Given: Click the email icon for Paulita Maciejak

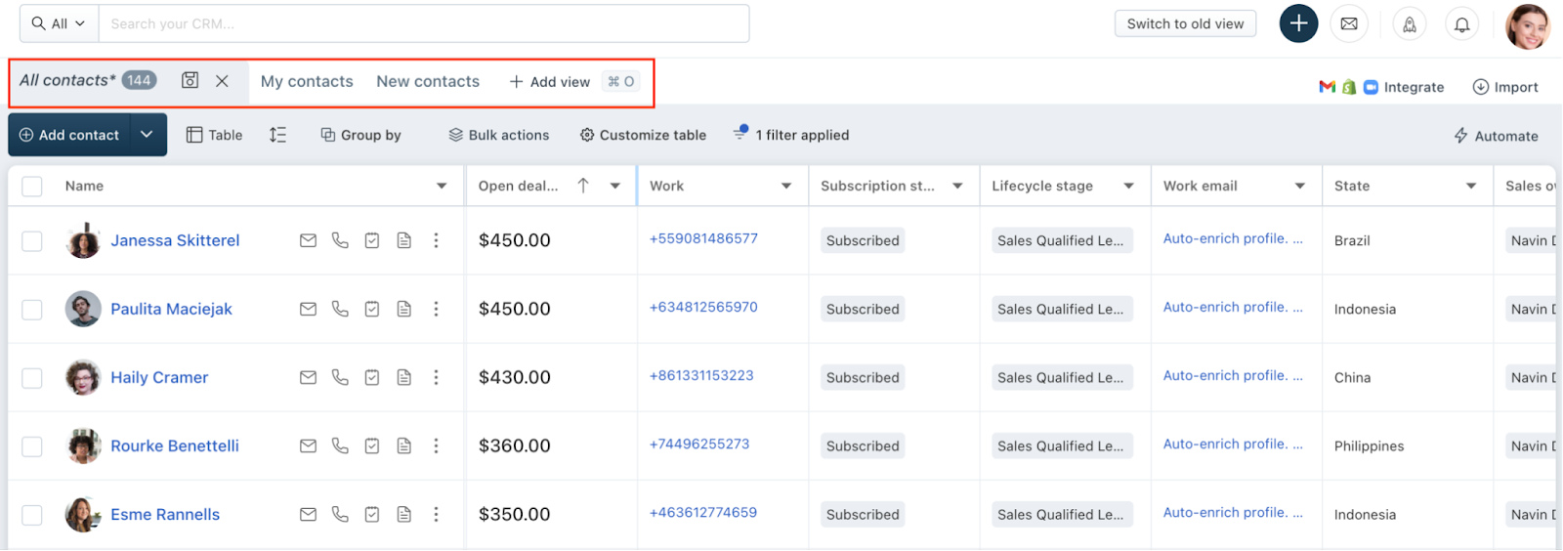Looking at the screenshot, I should 308,309.
